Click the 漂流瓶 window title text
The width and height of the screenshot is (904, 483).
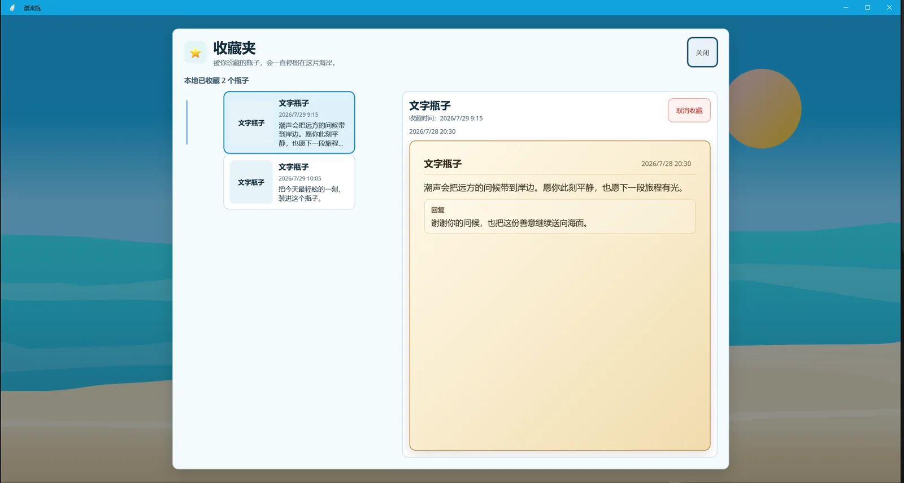32,8
